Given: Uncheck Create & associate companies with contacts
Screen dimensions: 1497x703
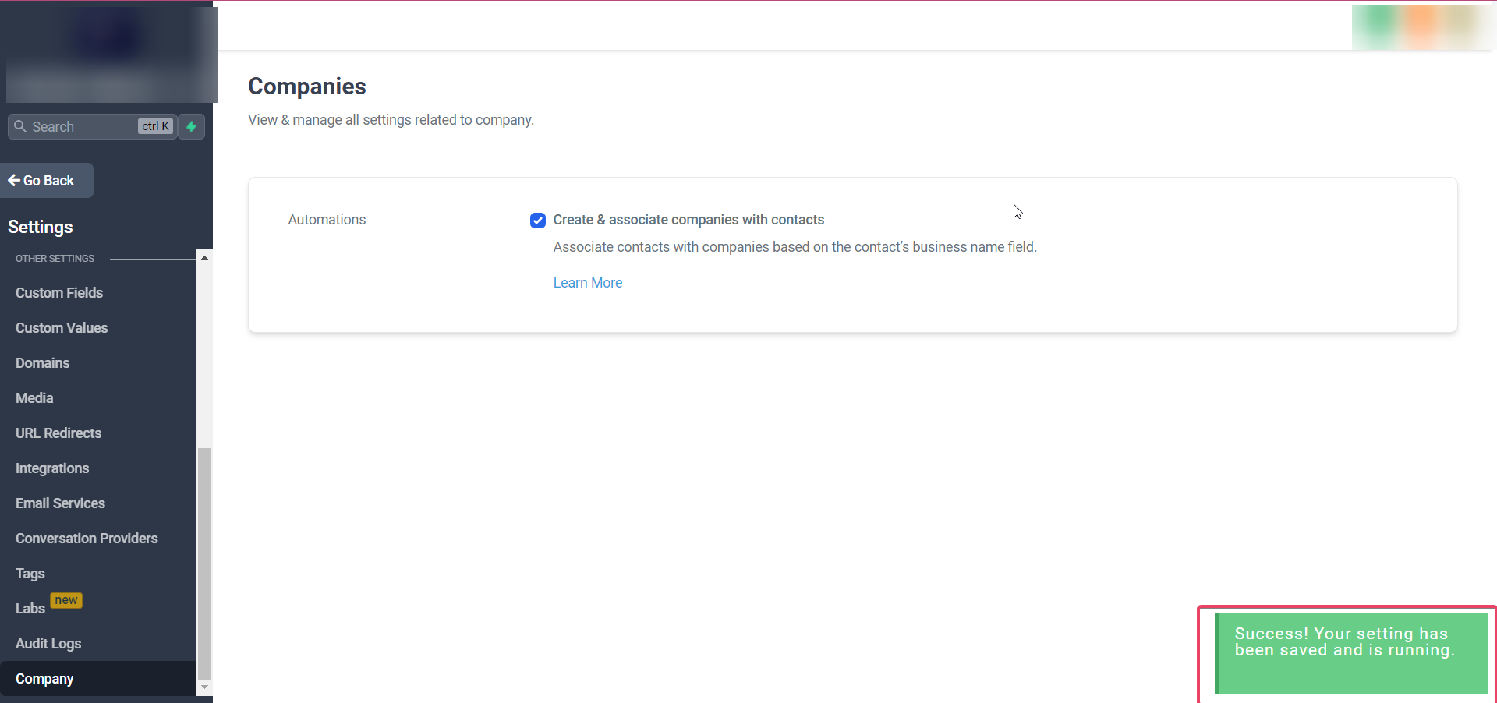Looking at the screenshot, I should click(x=538, y=221).
